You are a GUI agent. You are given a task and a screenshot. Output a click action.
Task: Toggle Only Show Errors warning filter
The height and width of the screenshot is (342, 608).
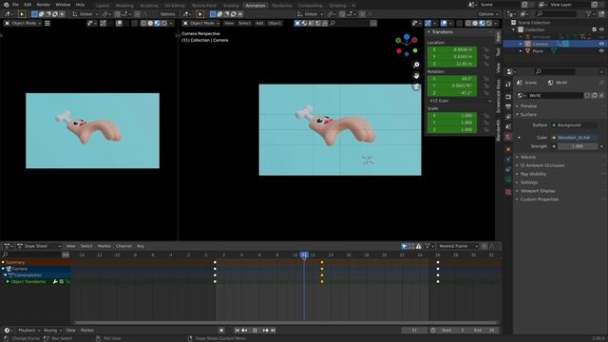pyautogui.click(x=418, y=246)
